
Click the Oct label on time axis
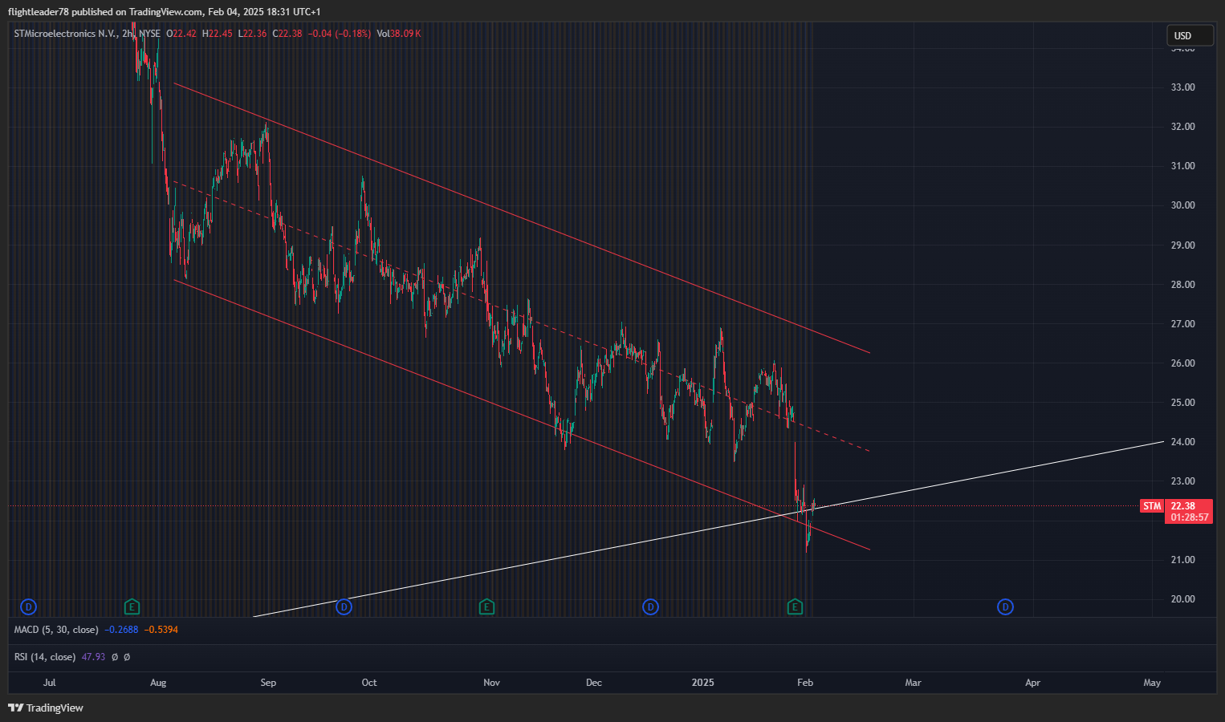coord(369,683)
